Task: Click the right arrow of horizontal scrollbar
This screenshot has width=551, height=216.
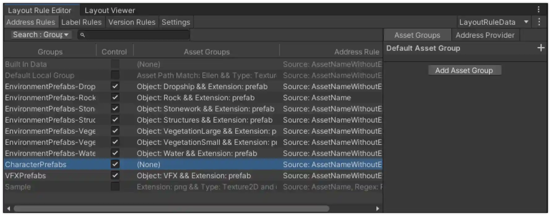Action: [377, 209]
